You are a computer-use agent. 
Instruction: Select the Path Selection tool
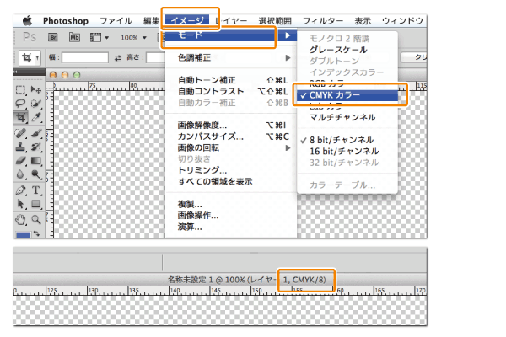tap(20, 204)
